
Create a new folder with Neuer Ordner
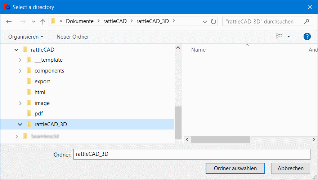(73, 37)
